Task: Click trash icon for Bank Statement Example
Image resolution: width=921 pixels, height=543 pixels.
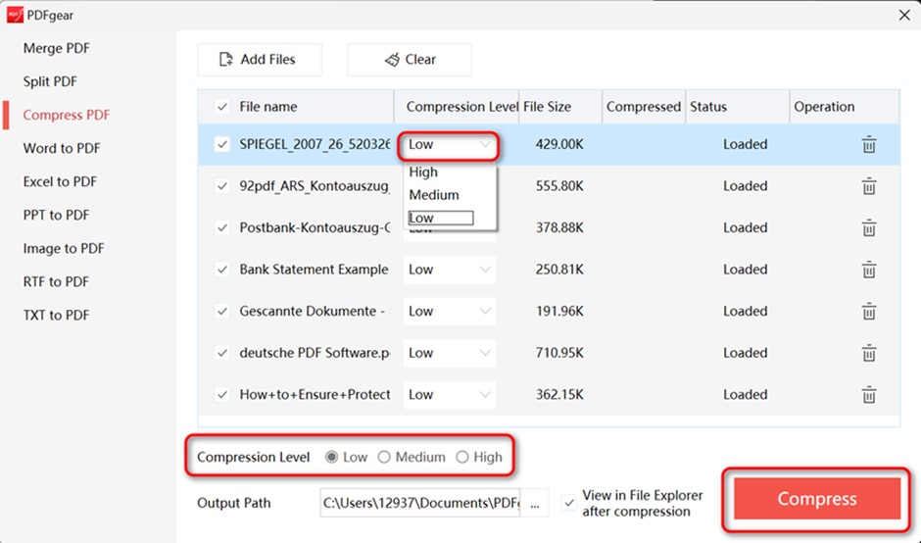Action: 869,270
